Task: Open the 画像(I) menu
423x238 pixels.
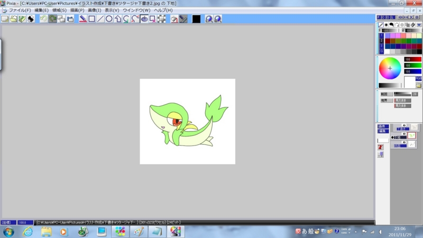Action: pos(95,10)
